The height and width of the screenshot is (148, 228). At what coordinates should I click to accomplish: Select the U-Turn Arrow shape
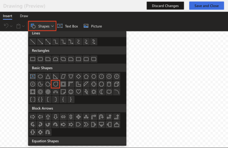101,117
